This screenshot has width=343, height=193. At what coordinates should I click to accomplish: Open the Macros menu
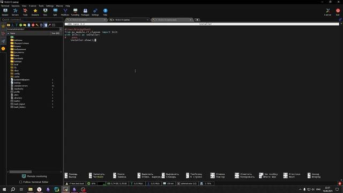point(59,6)
